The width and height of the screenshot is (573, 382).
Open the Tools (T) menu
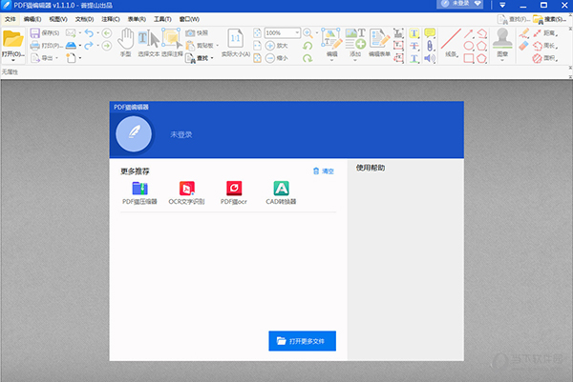tap(162, 19)
